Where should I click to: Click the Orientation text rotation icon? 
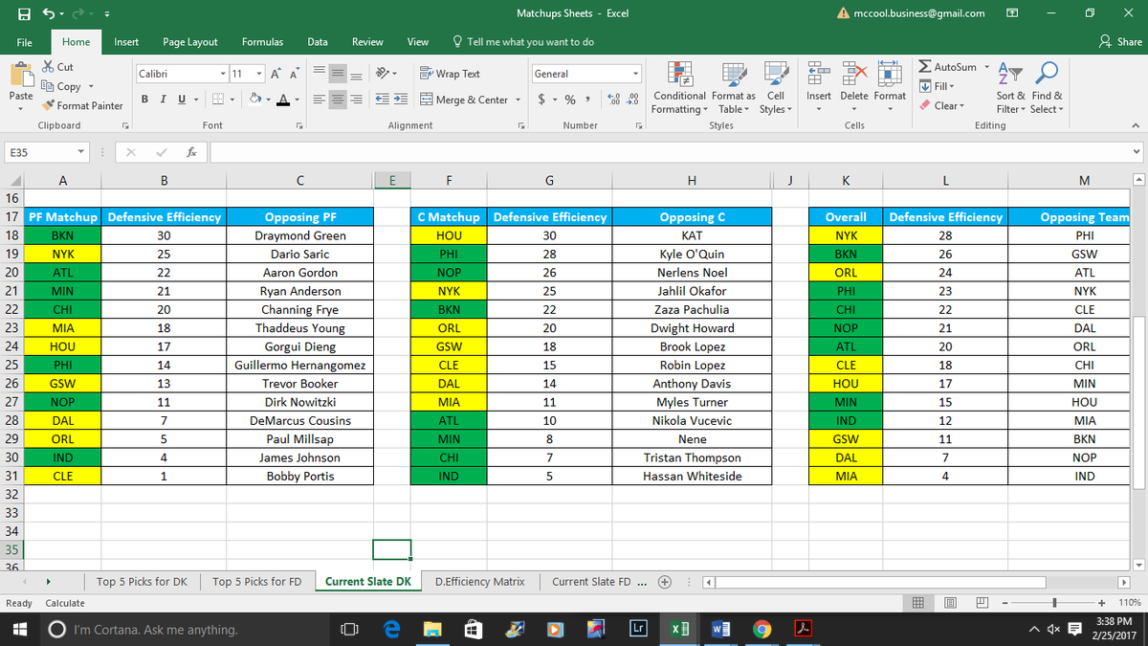click(383, 74)
